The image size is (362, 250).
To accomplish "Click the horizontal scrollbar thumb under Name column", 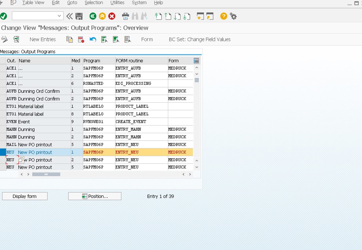I will [46, 174].
